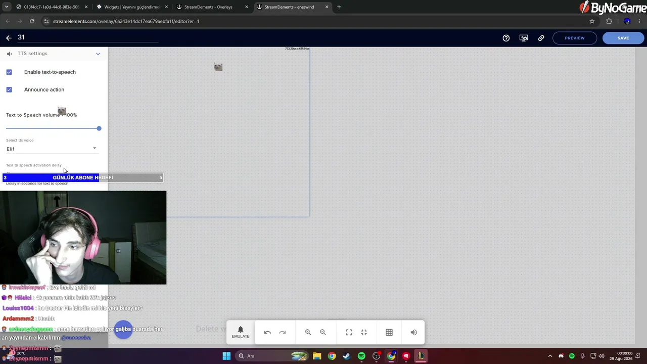Save the overlay with SAVE button
The height and width of the screenshot is (364, 647).
click(623, 38)
